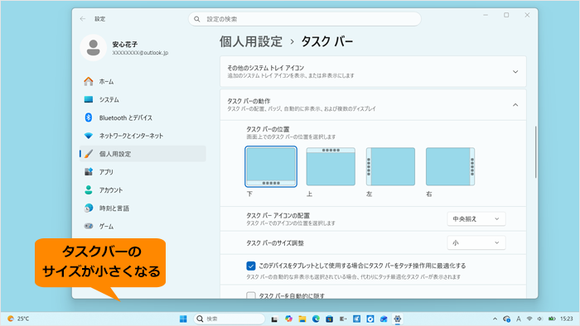Click the magnifier icon in the settings search box

(x=197, y=19)
